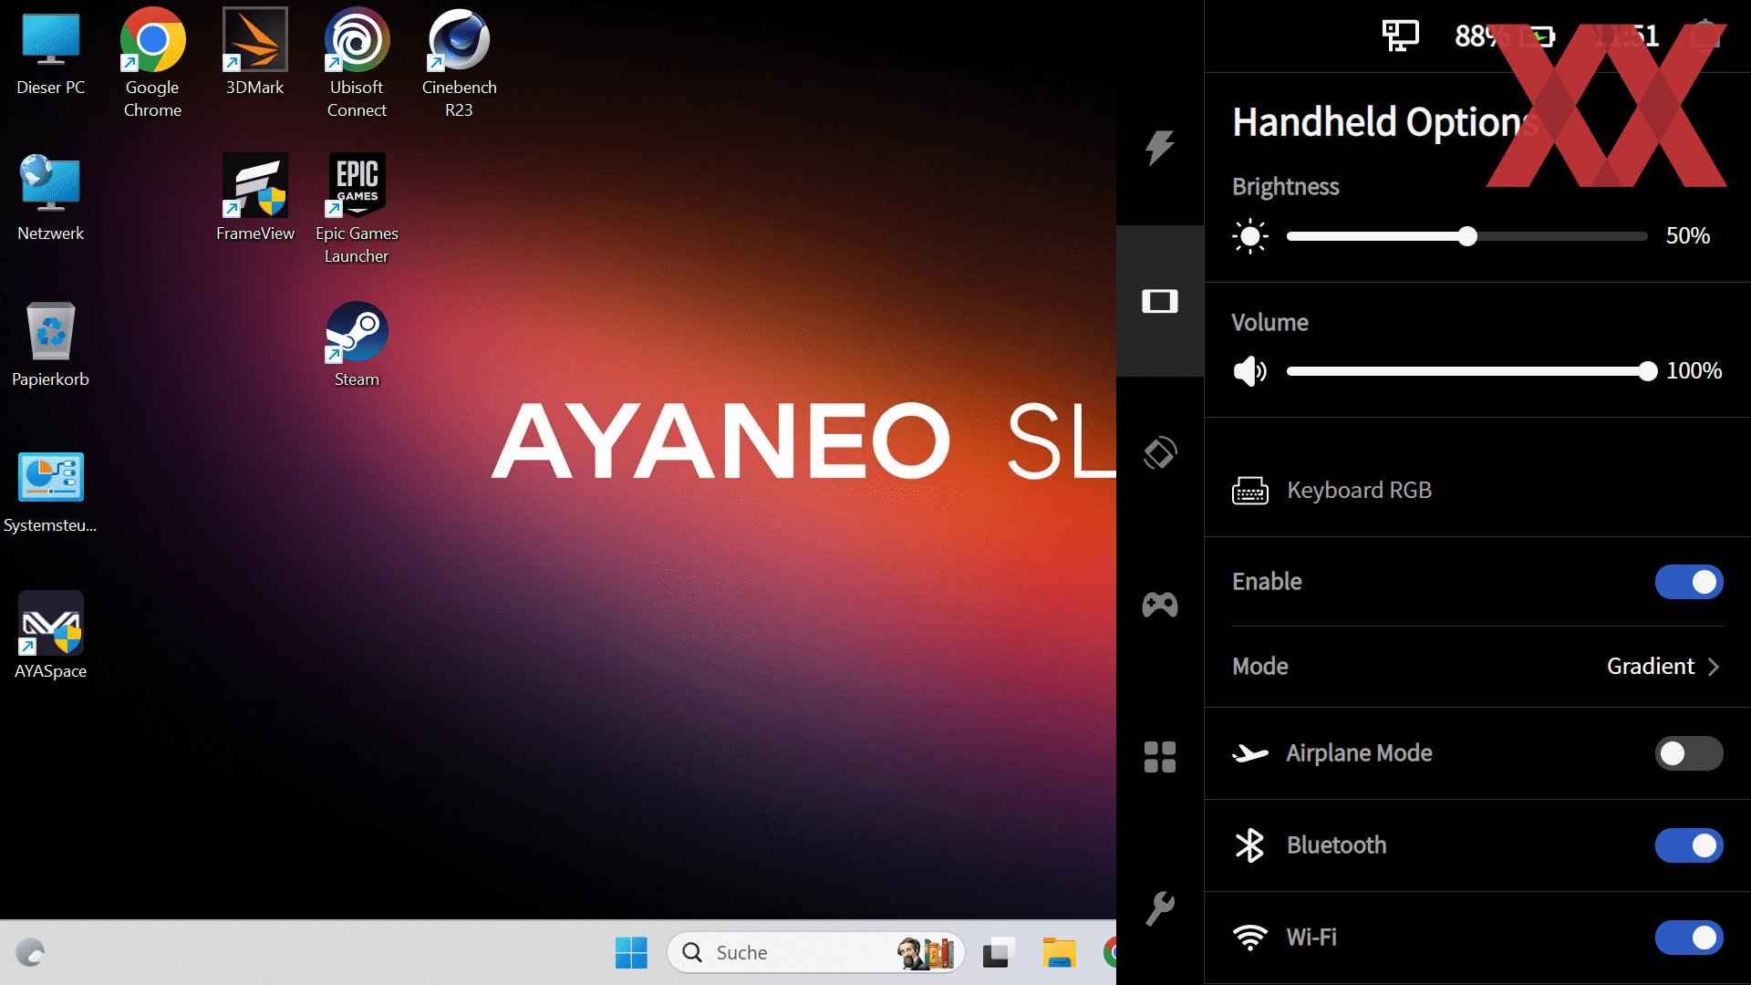Click the Wi-Fi signal icon
This screenshot has height=985, width=1751.
click(x=1249, y=938)
